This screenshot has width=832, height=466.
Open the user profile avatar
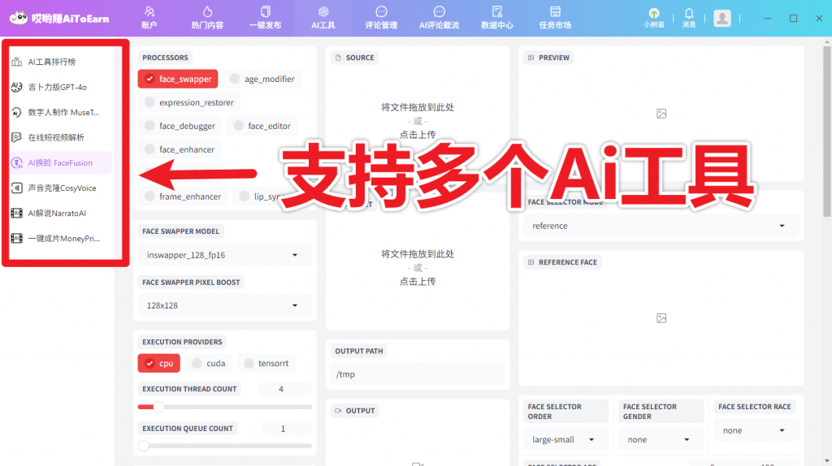[721, 18]
